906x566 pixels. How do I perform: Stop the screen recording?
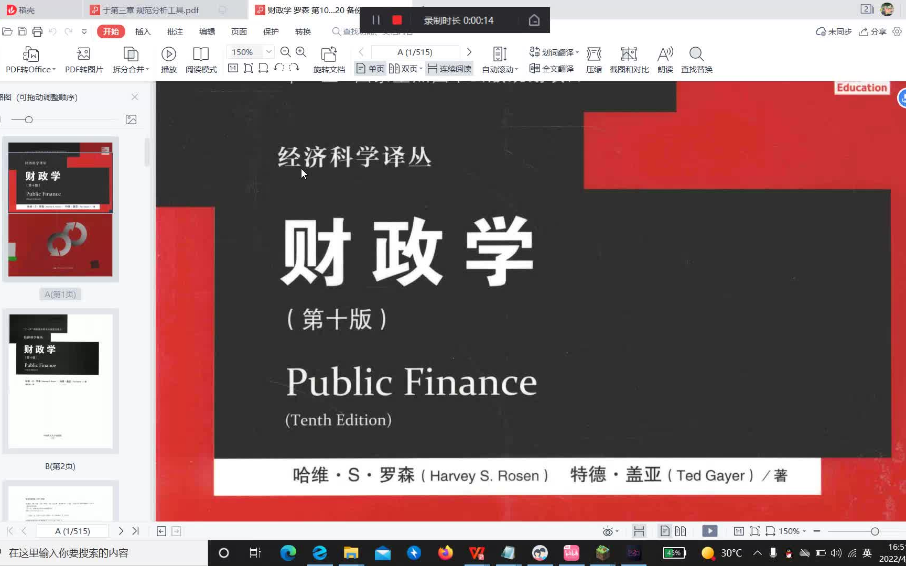397,19
